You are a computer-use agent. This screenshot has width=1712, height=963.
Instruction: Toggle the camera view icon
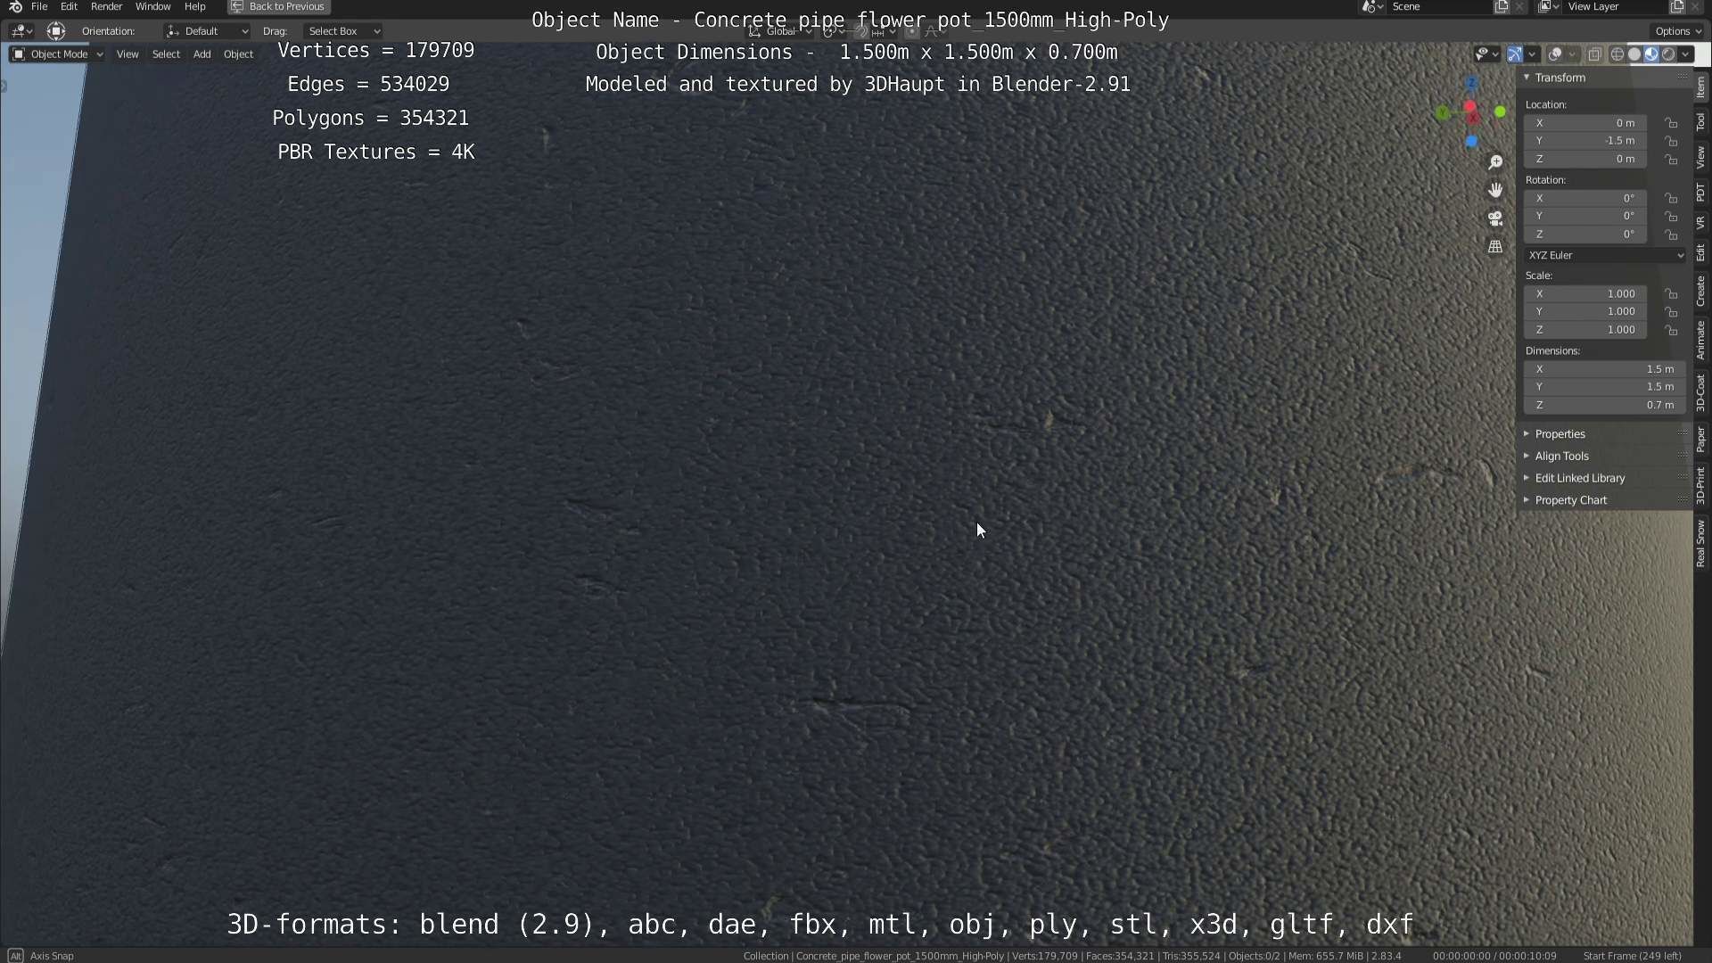(x=1495, y=218)
